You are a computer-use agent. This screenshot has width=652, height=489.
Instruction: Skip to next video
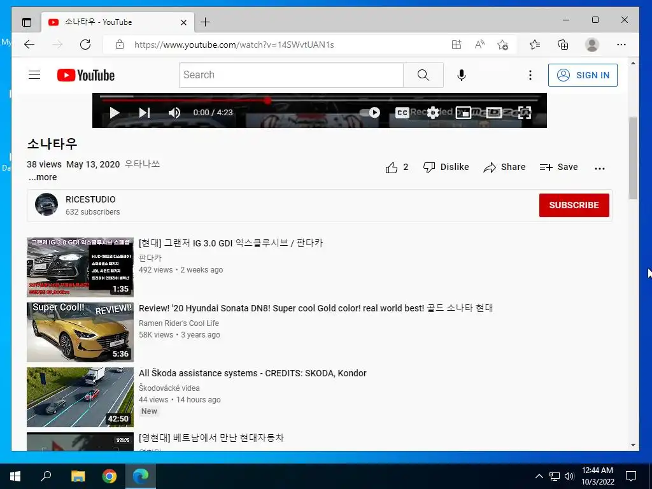click(x=145, y=113)
